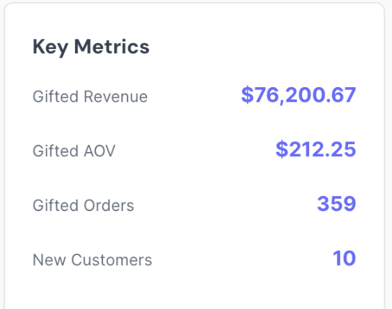
Task: Click the 359 gifted orders value
Action: (x=337, y=204)
